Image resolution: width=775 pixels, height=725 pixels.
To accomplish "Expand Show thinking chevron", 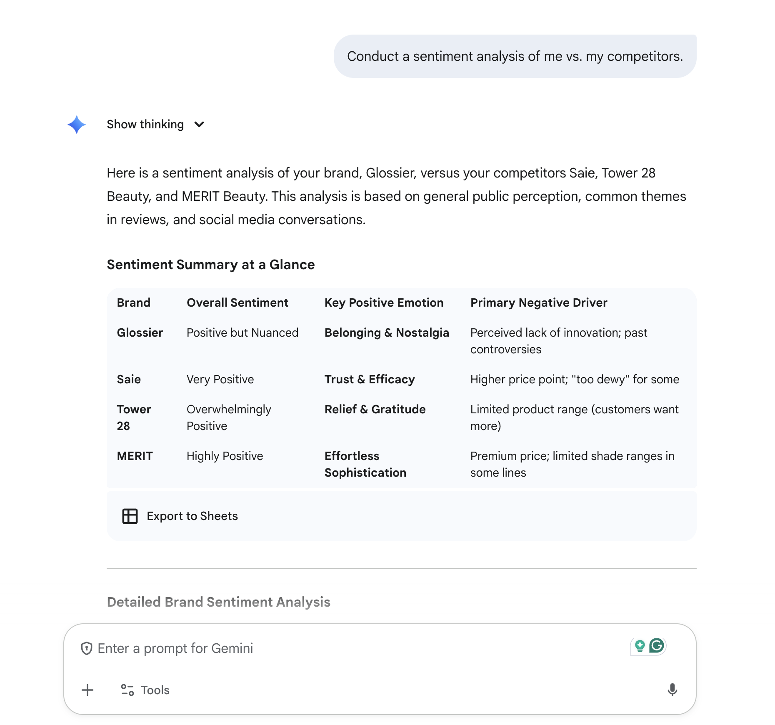I will (x=199, y=125).
